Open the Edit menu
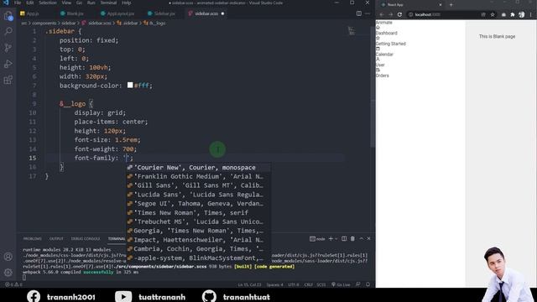537x302 pixels. (x=30, y=3)
